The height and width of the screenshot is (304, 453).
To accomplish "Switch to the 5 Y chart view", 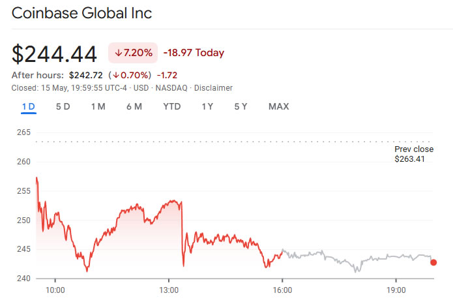I will [241, 107].
